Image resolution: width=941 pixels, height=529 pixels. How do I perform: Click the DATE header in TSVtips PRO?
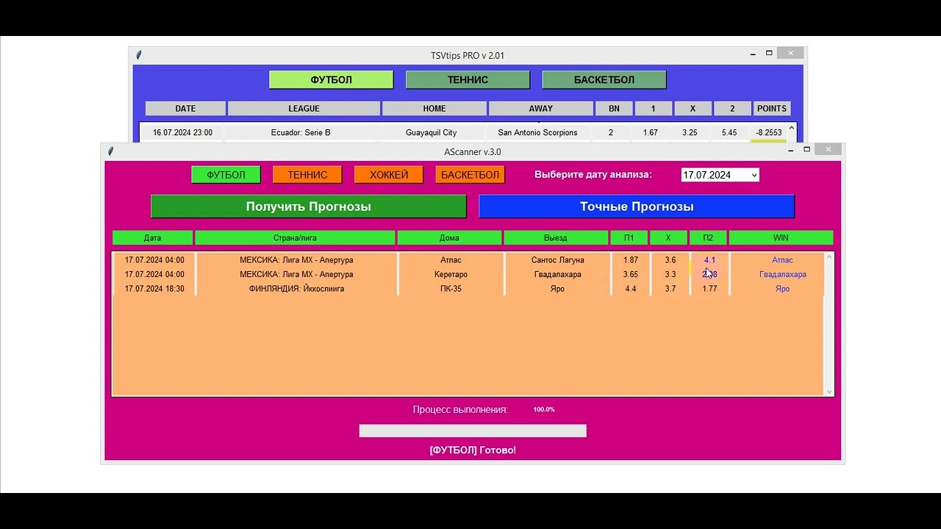pos(185,109)
